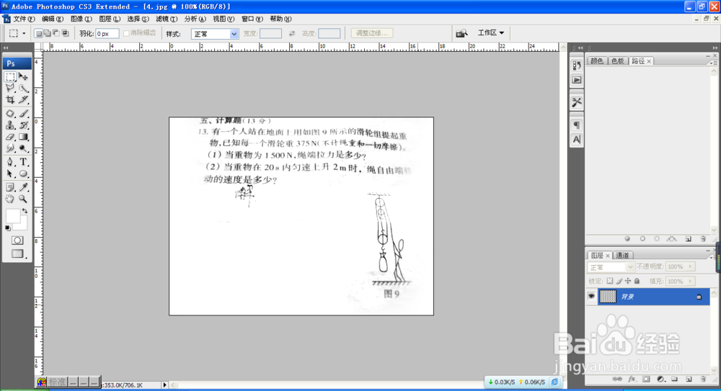721x391 pixels.
Task: Swap foreground and background colors
Action: pyautogui.click(x=25, y=211)
